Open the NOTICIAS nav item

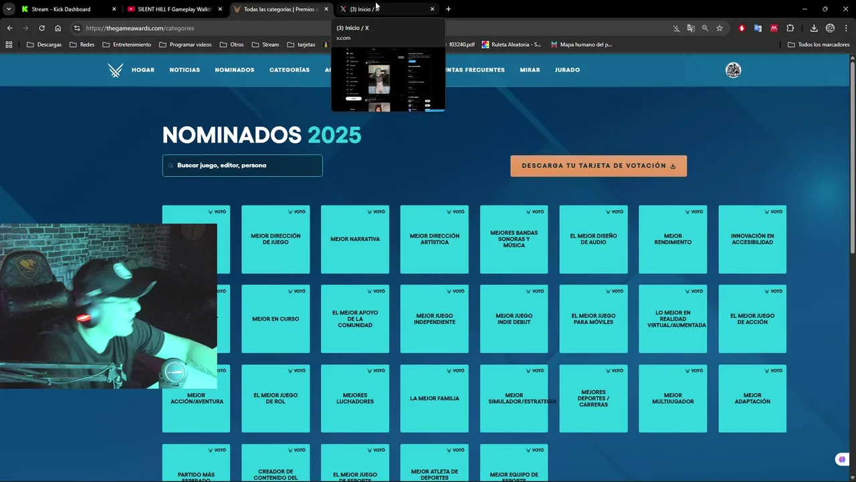click(x=185, y=70)
